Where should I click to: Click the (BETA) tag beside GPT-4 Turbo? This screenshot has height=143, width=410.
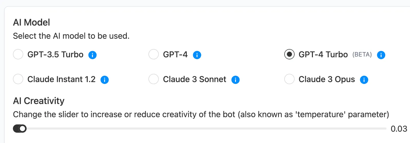362,55
